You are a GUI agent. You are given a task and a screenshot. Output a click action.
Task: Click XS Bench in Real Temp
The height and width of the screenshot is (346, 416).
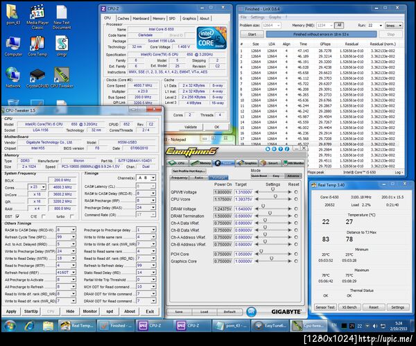pos(349,307)
